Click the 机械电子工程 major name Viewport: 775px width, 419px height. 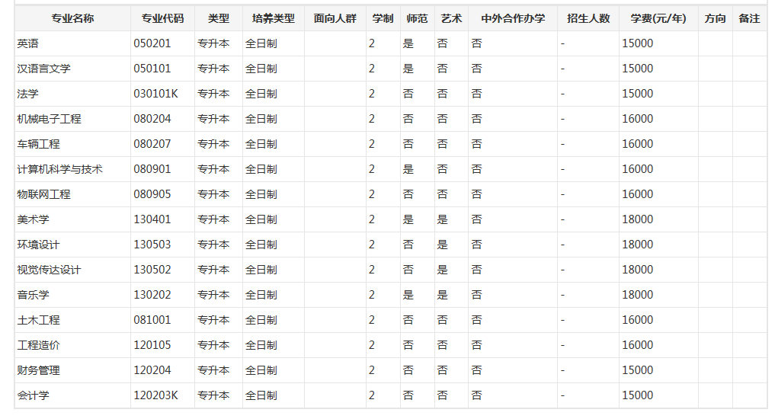49,119
